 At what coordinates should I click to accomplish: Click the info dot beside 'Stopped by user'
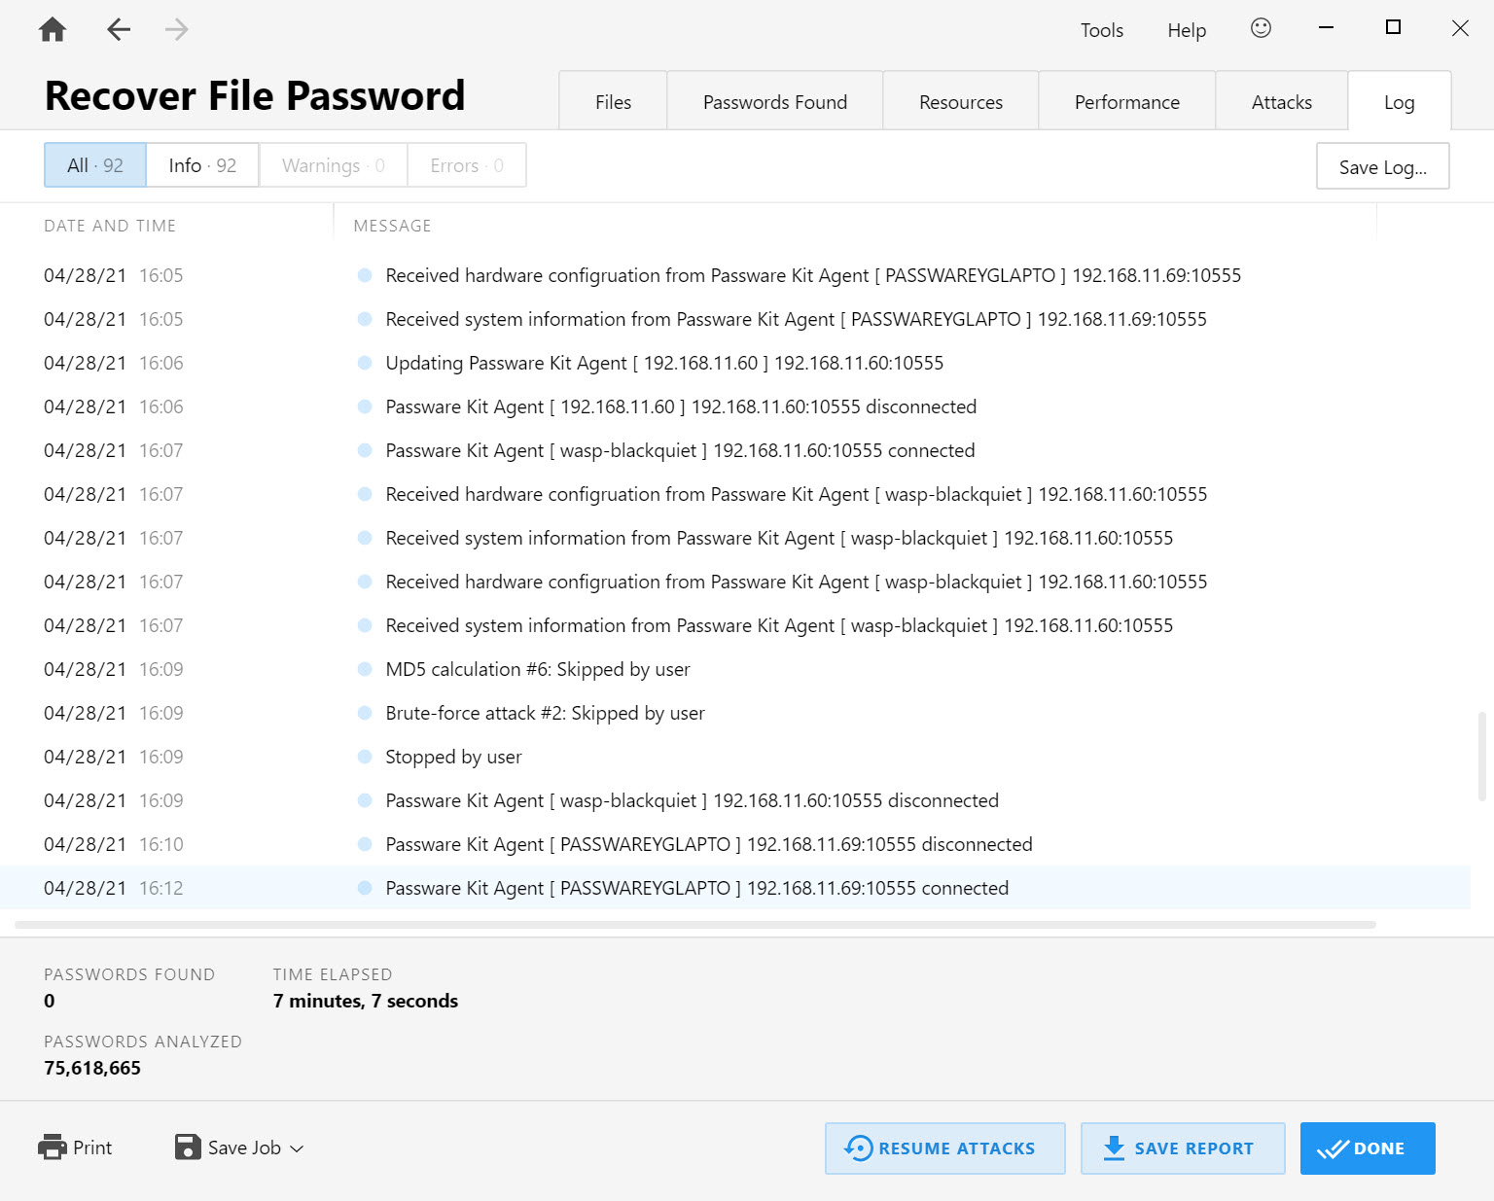click(365, 757)
